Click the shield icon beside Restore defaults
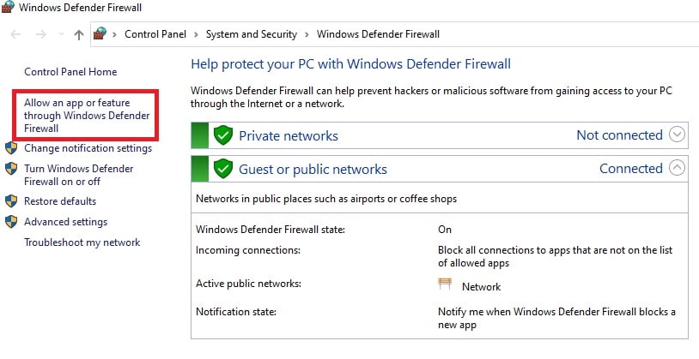 [11, 201]
